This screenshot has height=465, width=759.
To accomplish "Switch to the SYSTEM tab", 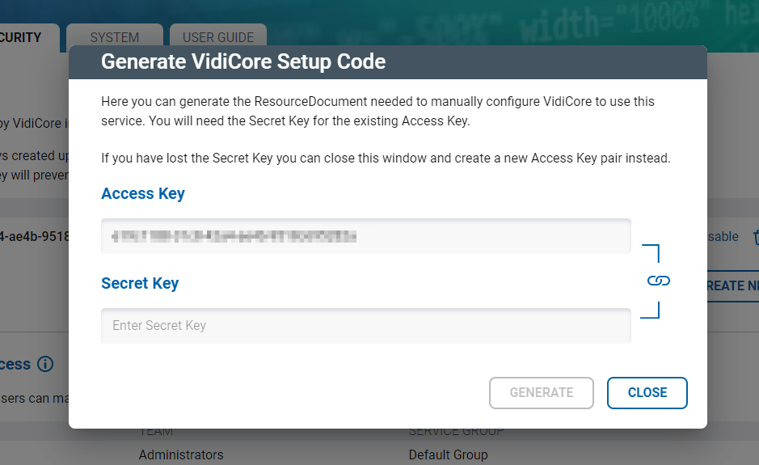I will click(114, 37).
